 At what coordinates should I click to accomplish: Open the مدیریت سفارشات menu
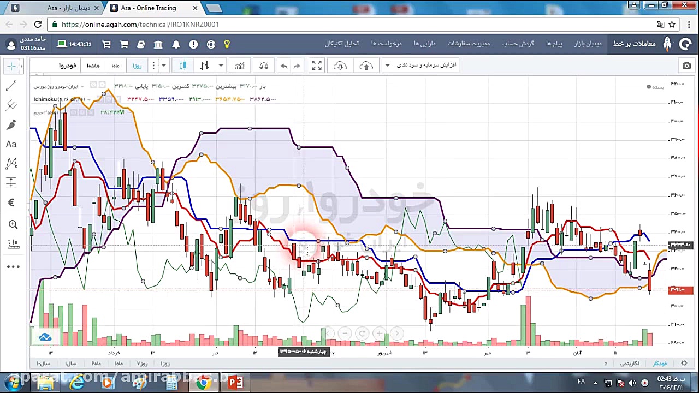click(x=469, y=44)
